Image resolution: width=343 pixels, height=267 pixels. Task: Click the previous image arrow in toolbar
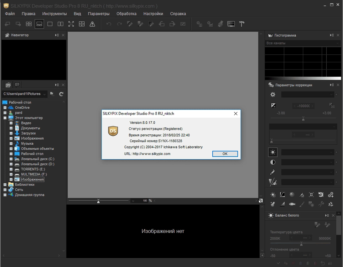(x=8, y=24)
